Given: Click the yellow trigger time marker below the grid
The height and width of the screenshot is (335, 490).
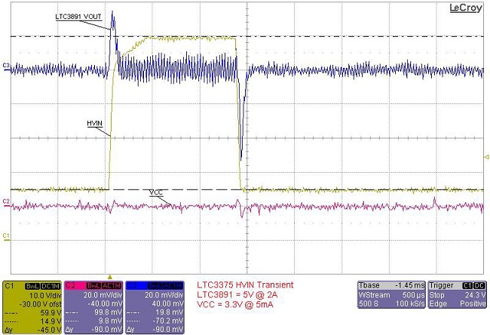Looking at the screenshot, I should click(110, 277).
